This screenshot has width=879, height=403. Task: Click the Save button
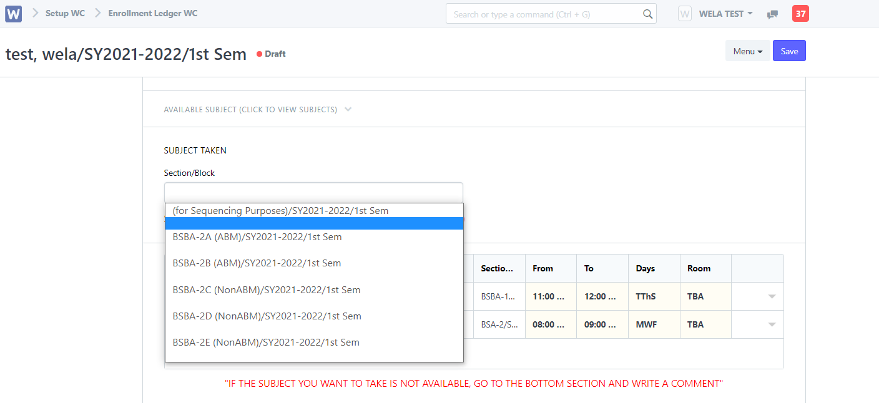pyautogui.click(x=789, y=51)
